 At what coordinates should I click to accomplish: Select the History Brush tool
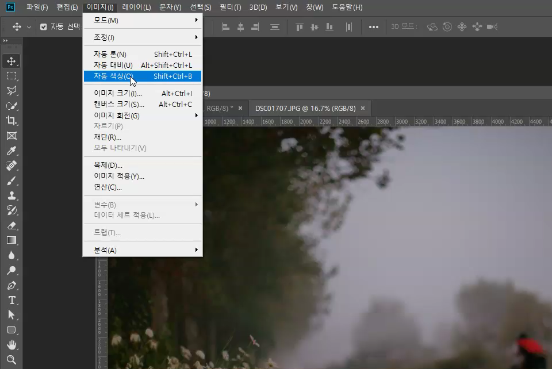(x=11, y=210)
